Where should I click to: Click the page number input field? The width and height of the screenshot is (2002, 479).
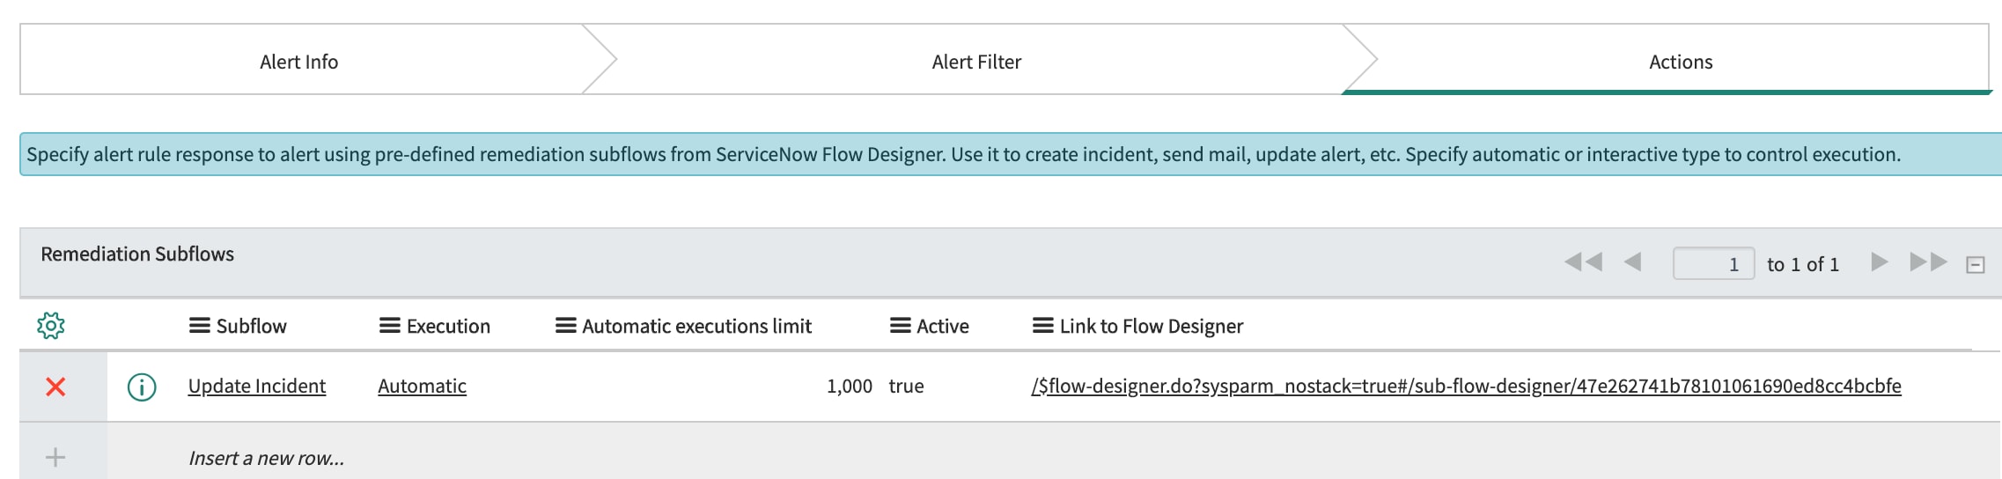(1713, 263)
